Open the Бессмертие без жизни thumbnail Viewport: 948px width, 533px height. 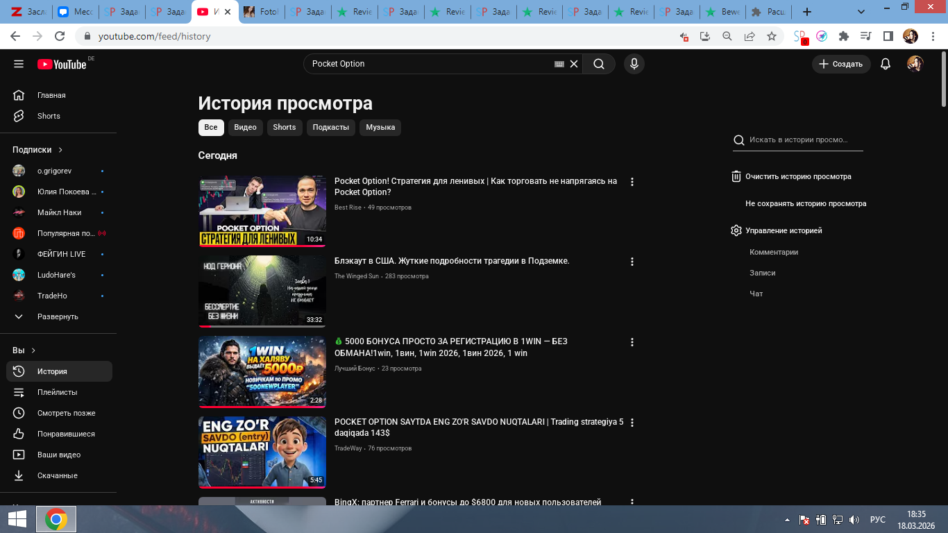262,291
